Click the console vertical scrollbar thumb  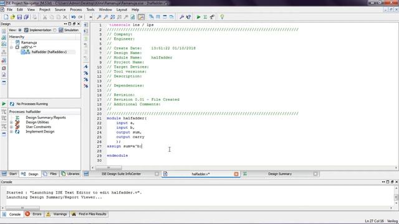point(396,197)
